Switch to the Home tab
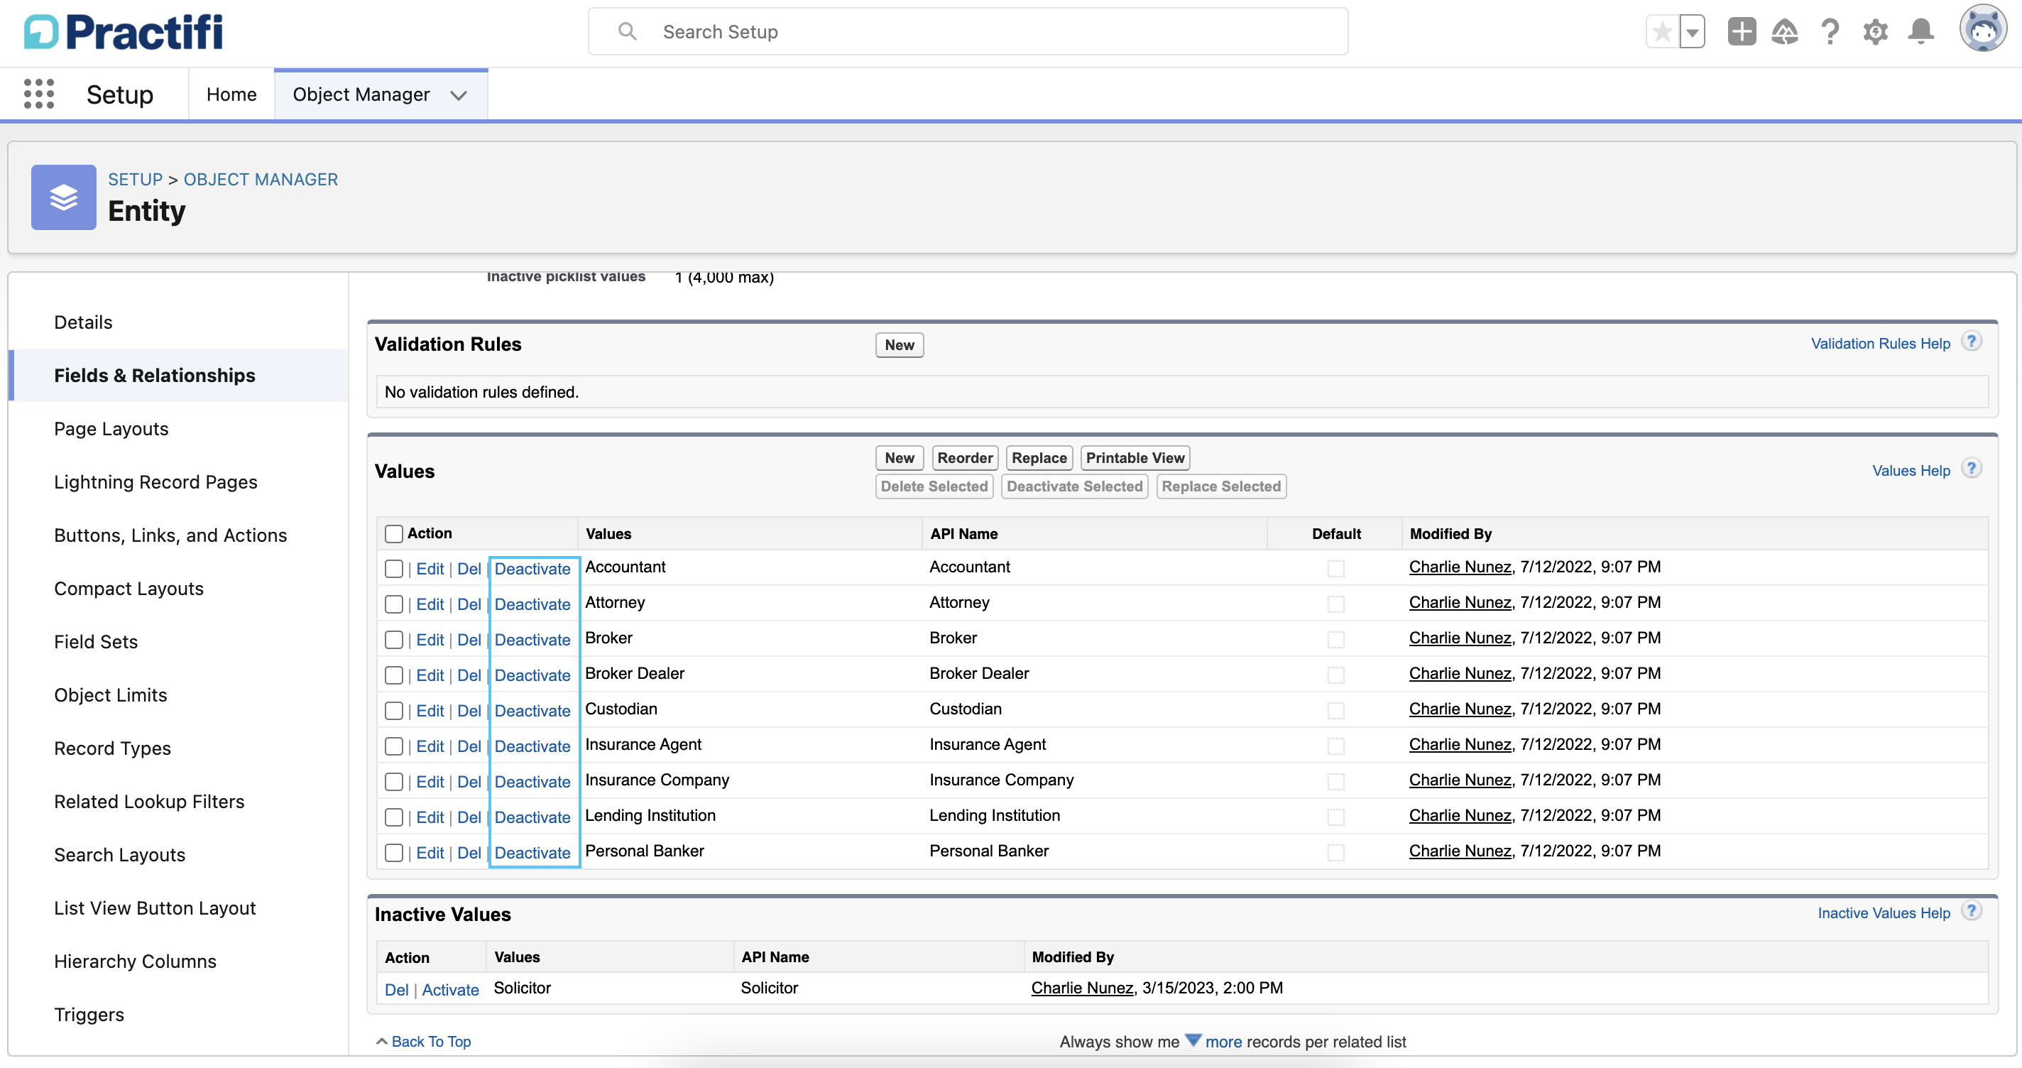The width and height of the screenshot is (2022, 1068). tap(231, 94)
